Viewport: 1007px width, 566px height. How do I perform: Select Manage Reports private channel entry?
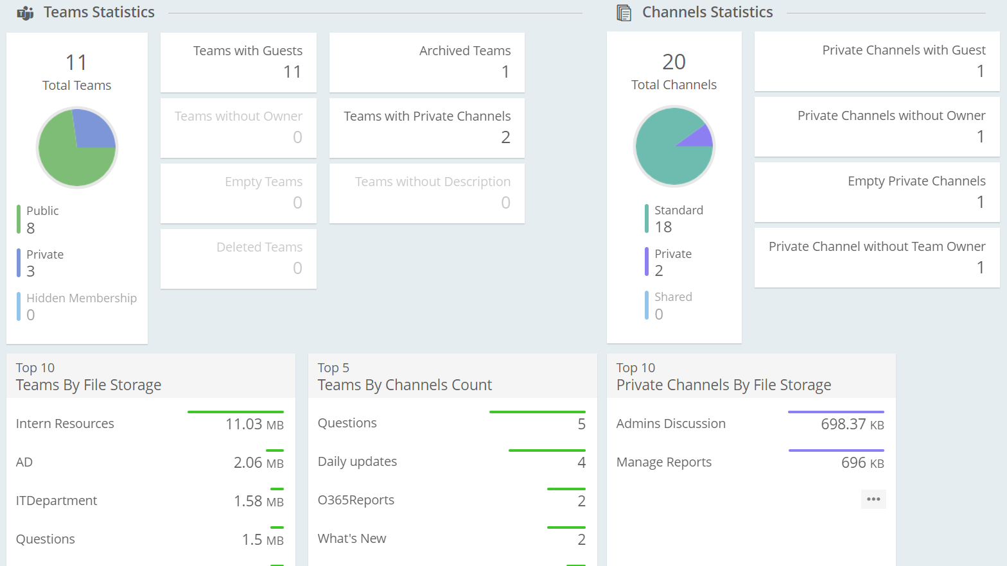coord(663,462)
